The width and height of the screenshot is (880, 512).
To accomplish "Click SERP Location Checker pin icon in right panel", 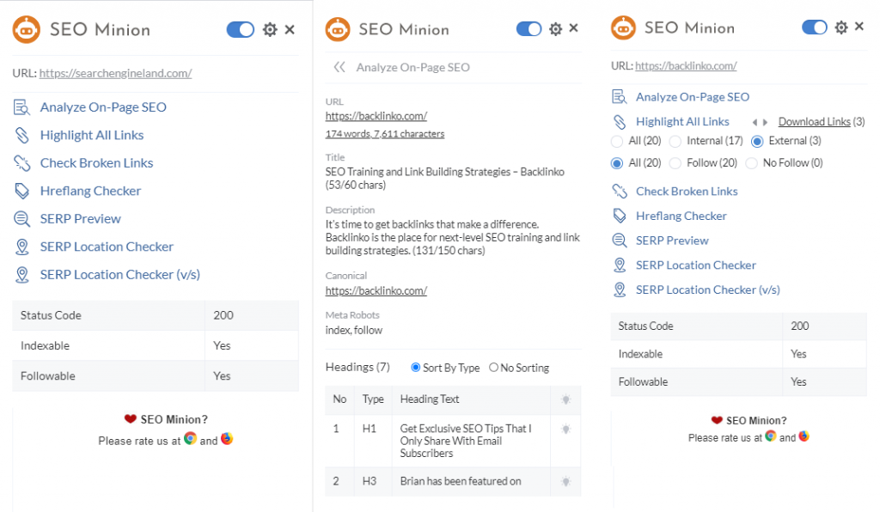I will (619, 265).
